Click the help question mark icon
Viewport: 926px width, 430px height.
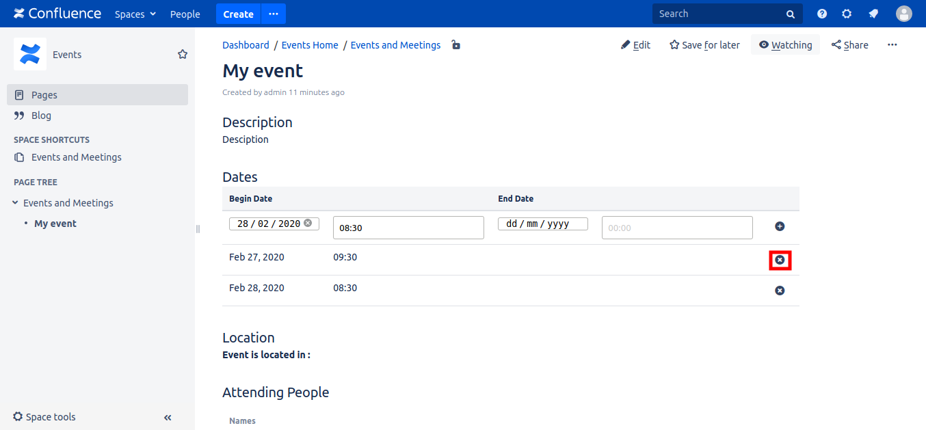(x=822, y=14)
